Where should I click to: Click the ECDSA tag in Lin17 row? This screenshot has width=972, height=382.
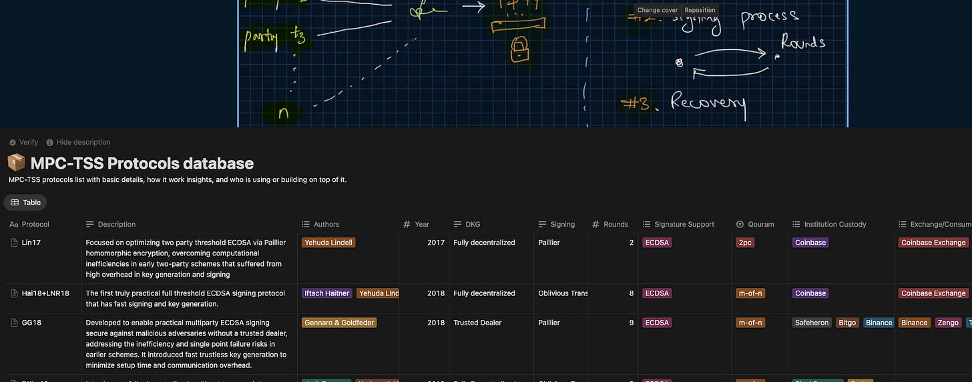coord(657,243)
